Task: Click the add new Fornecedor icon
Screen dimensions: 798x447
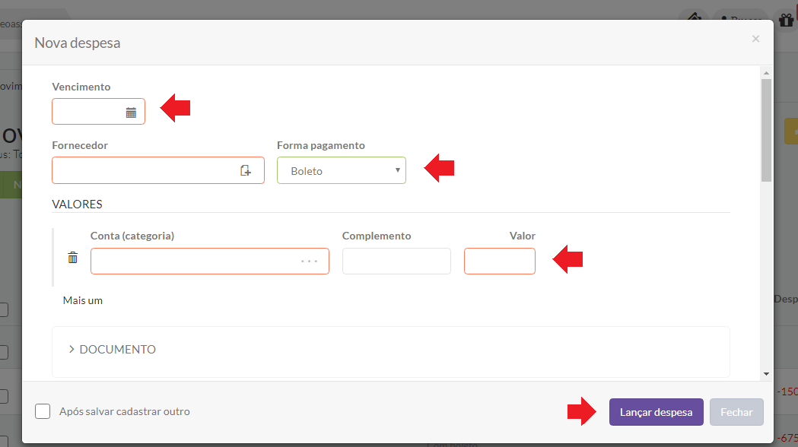Action: coord(246,170)
